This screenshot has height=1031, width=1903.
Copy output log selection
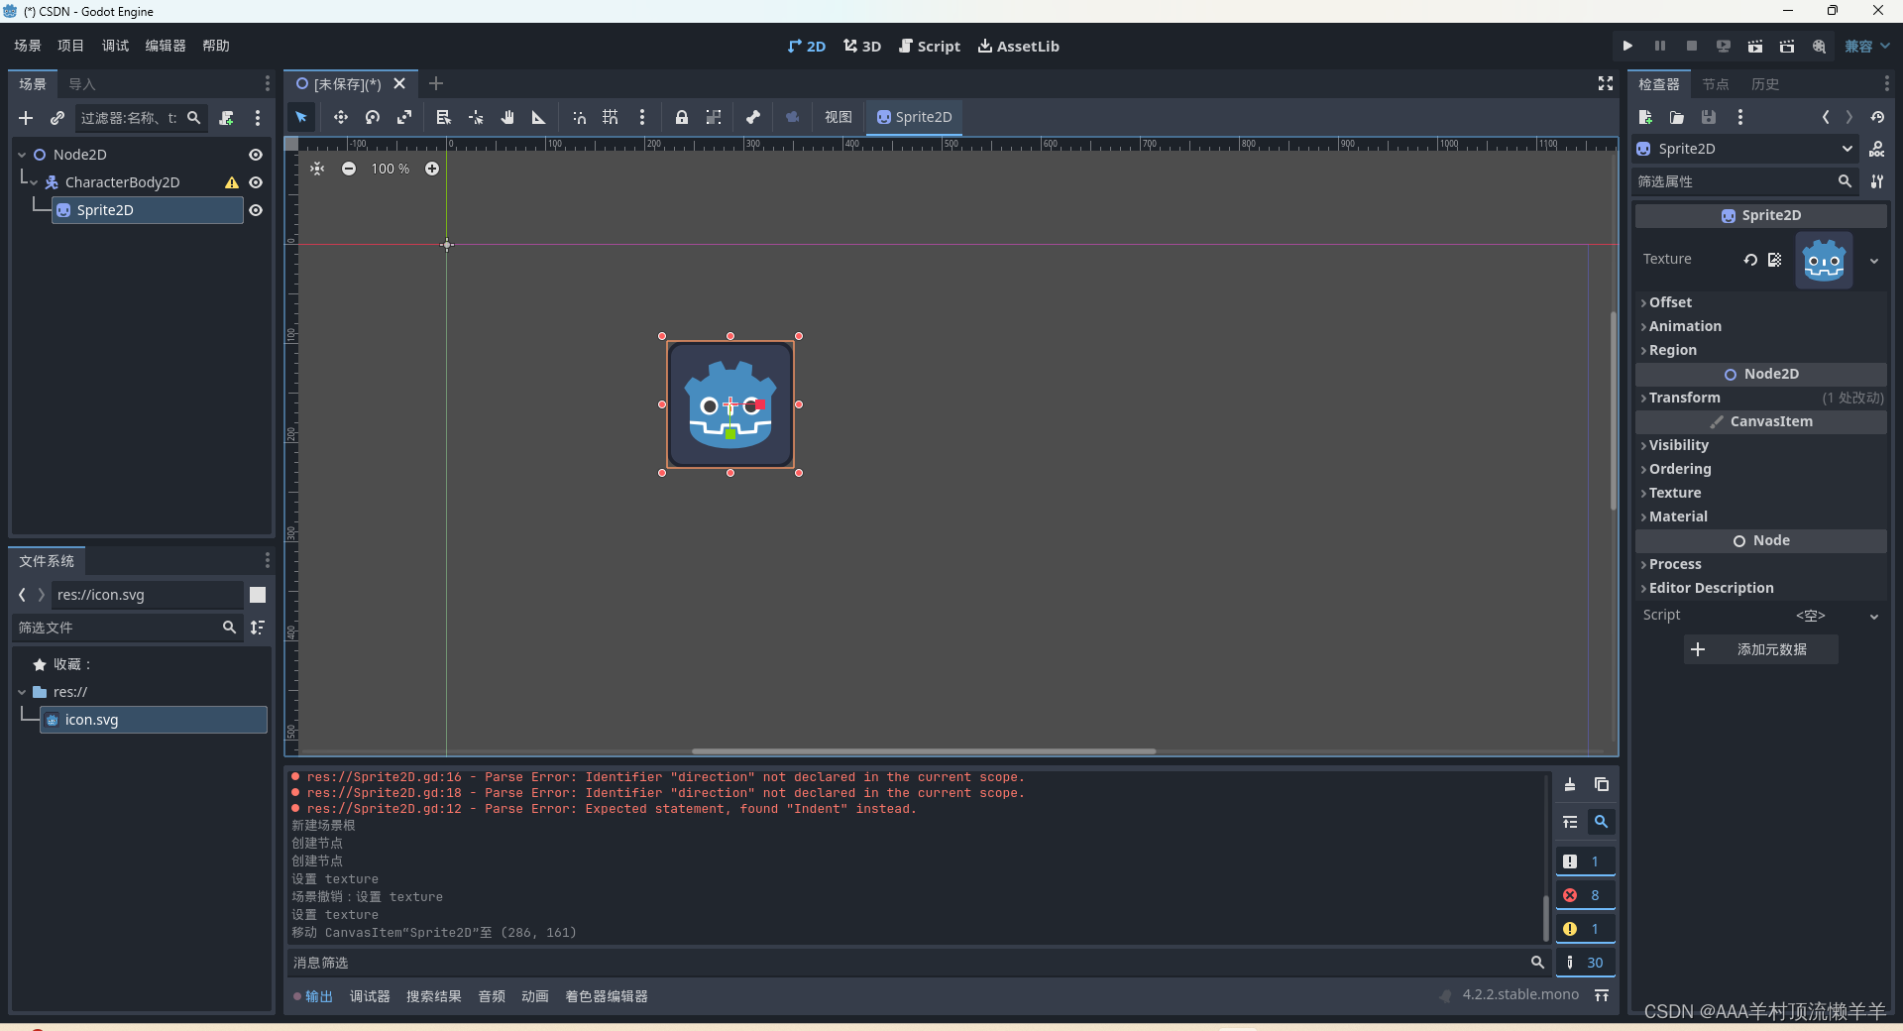[x=1602, y=784]
